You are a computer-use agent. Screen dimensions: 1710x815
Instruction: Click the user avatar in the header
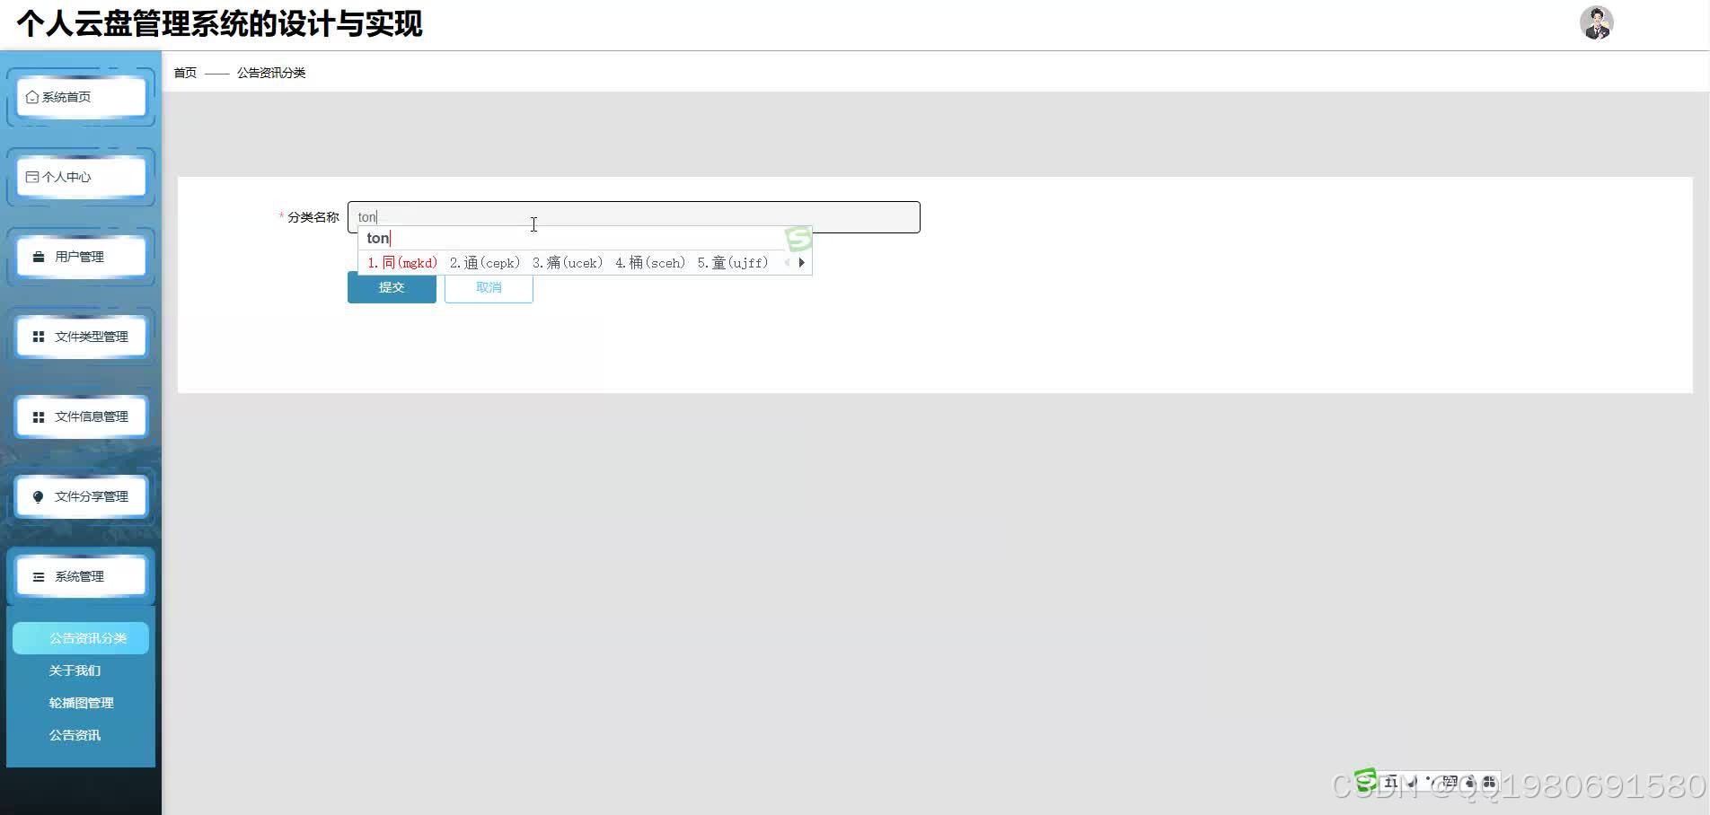(x=1596, y=22)
